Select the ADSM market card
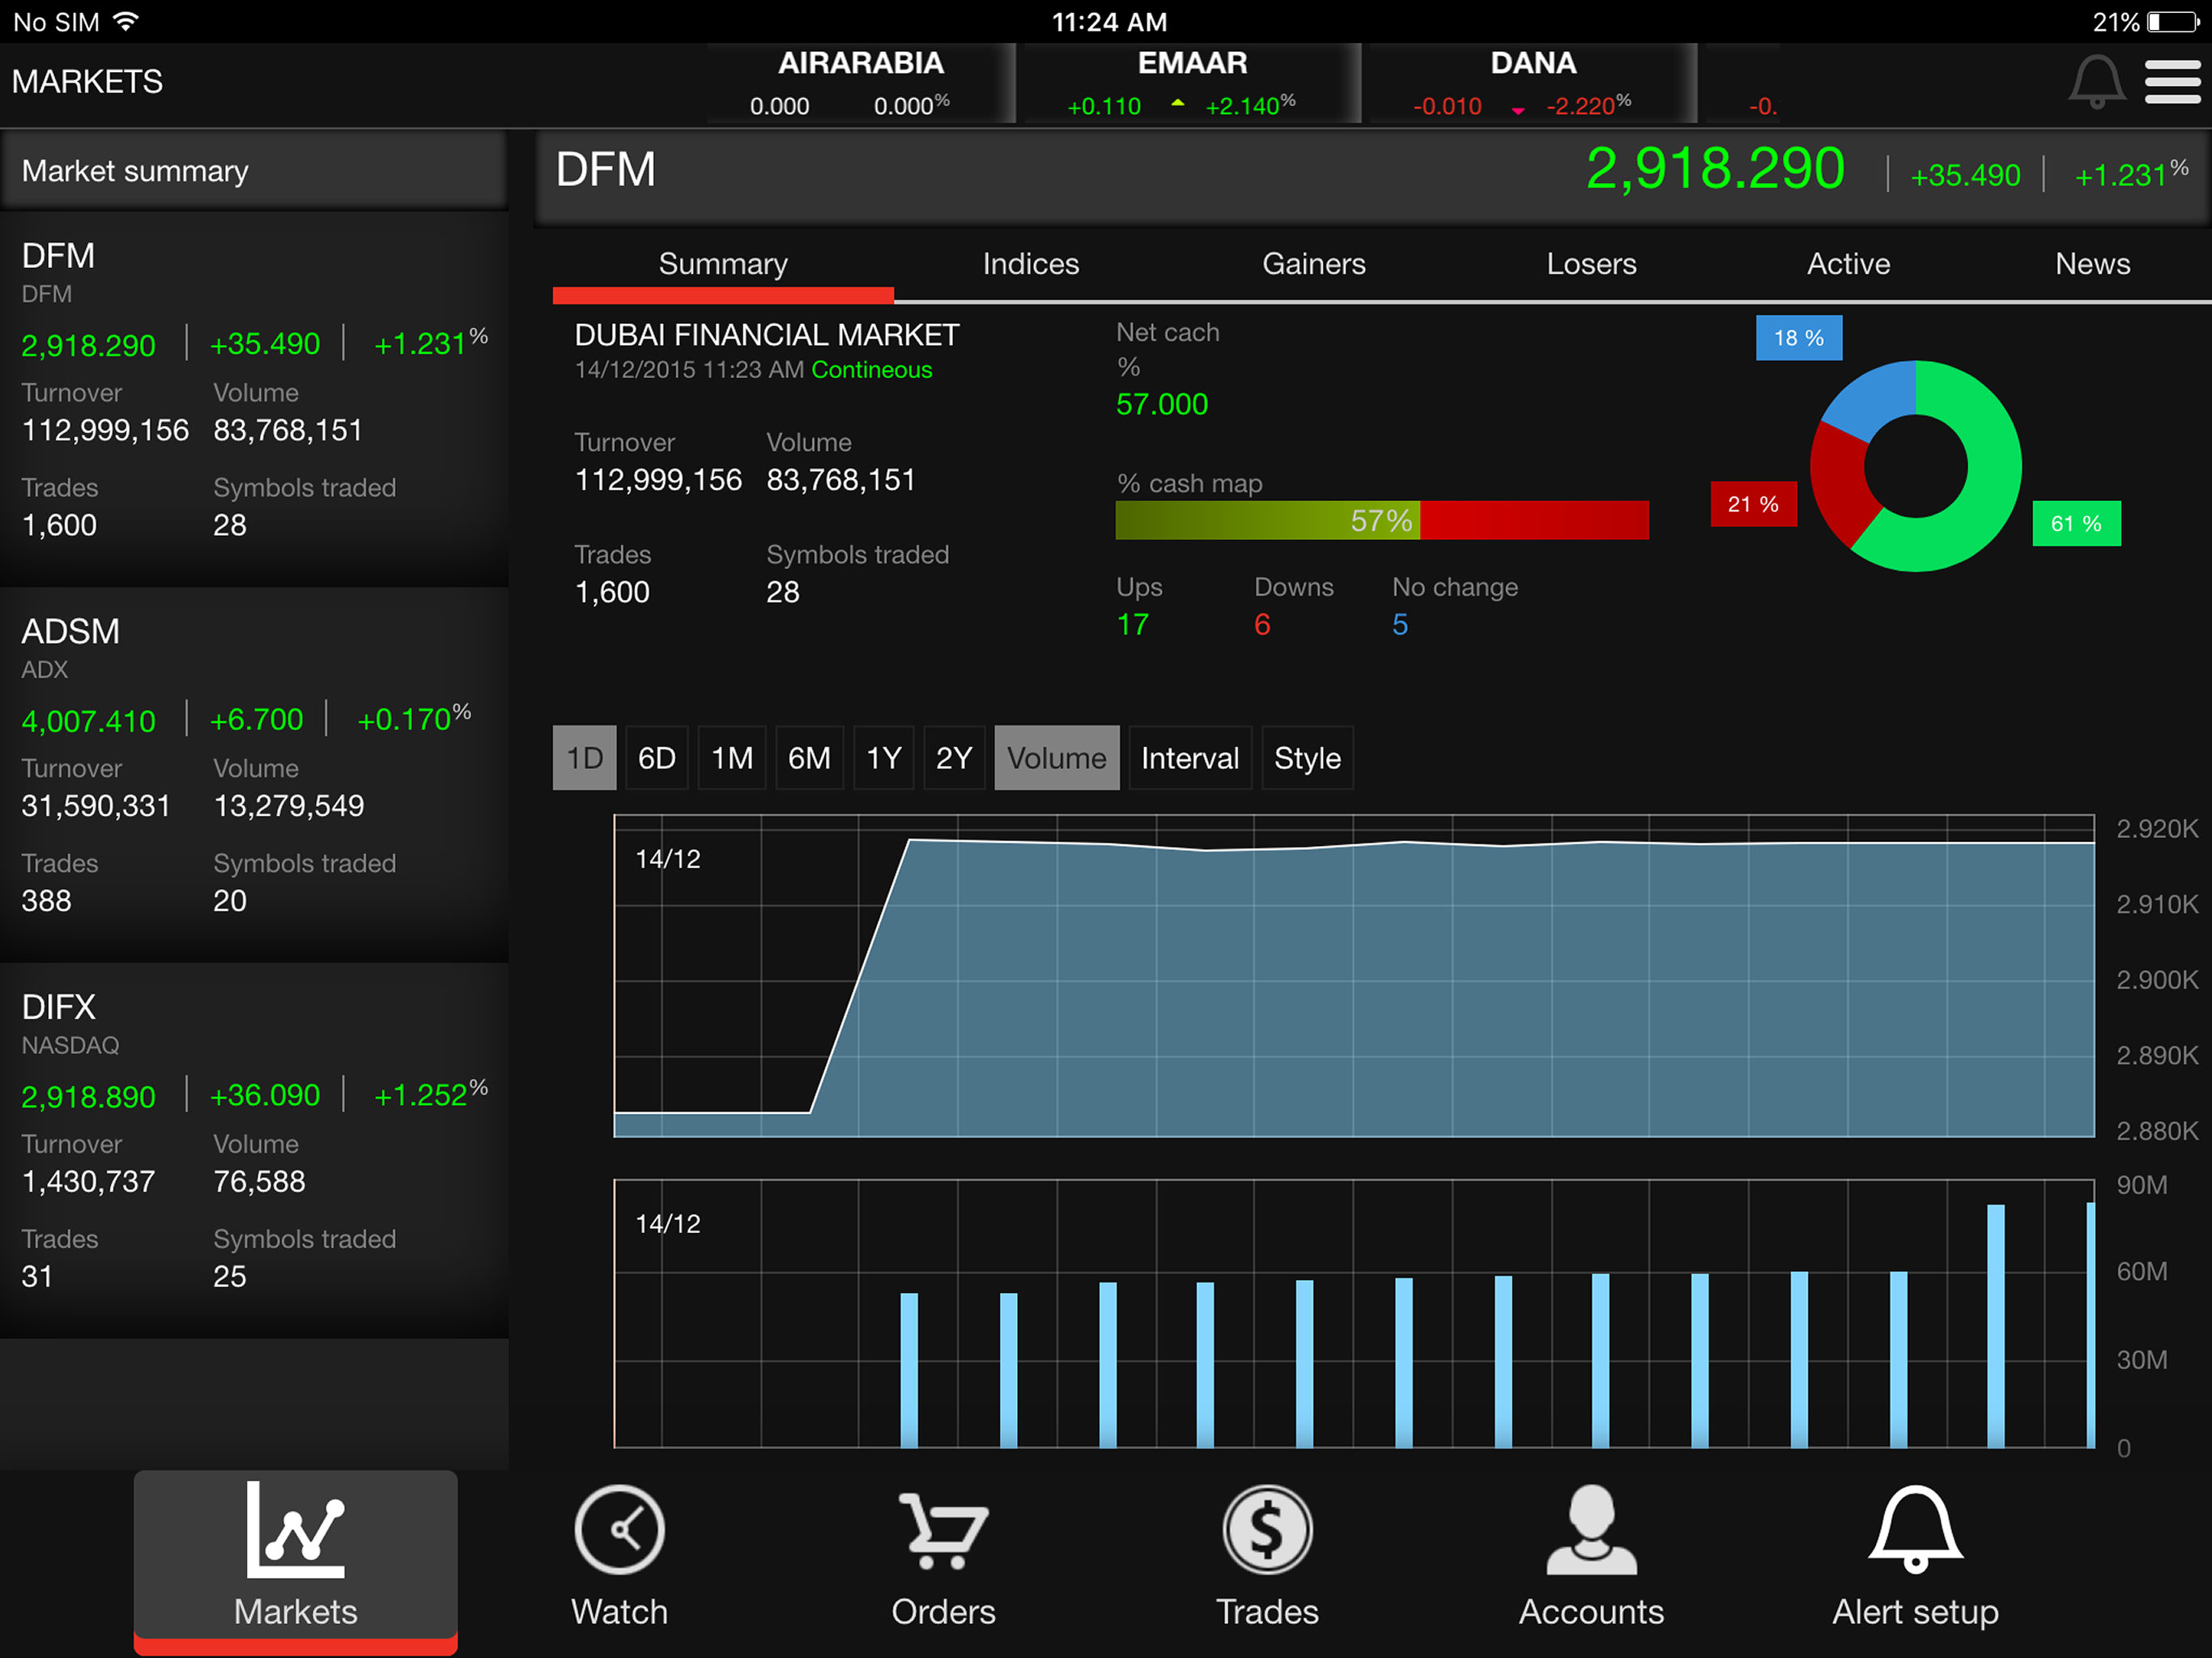The image size is (2212, 1658). point(254,774)
